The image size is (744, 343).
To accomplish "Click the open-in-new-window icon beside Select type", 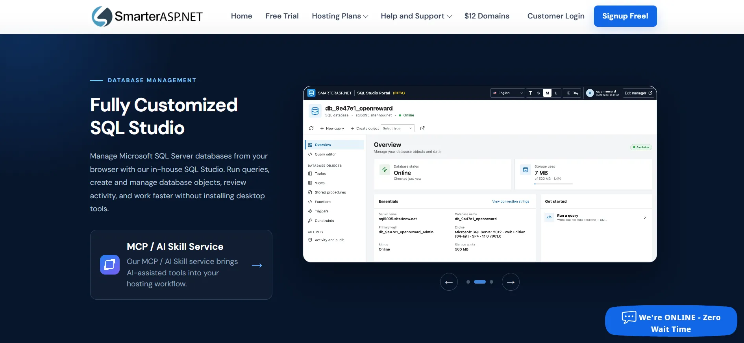I will pos(422,128).
